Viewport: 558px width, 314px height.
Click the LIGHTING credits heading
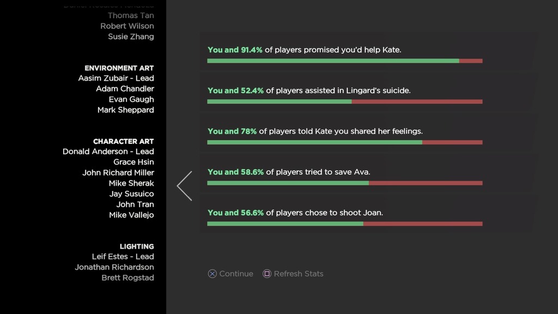[137, 246]
